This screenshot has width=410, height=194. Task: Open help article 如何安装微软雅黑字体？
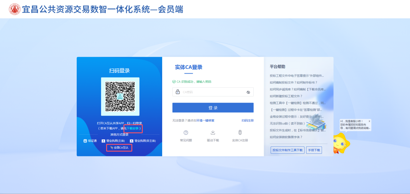(286, 137)
